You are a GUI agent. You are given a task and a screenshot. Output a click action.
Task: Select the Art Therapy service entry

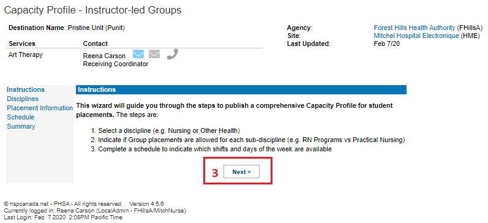point(26,55)
